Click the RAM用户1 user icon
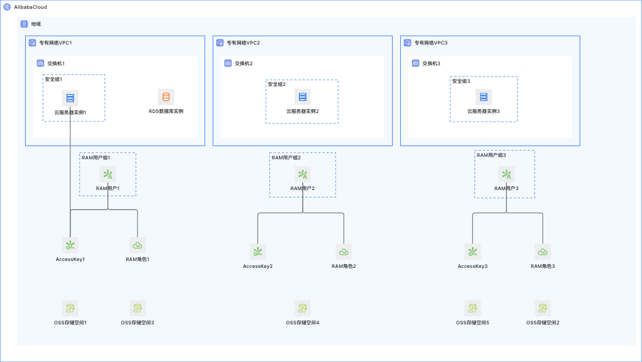The image size is (642, 362). tap(107, 174)
